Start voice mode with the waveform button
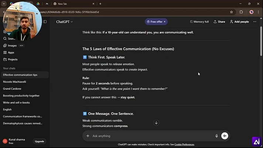 coord(225,136)
